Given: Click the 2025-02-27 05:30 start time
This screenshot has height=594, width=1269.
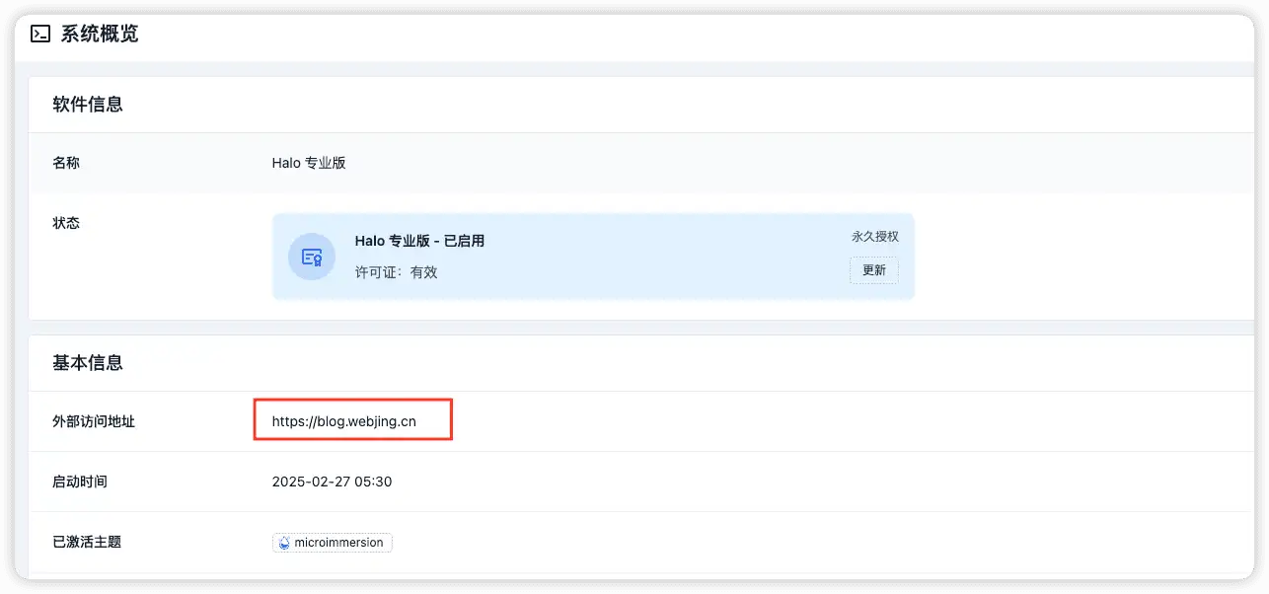Looking at the screenshot, I should (x=332, y=482).
